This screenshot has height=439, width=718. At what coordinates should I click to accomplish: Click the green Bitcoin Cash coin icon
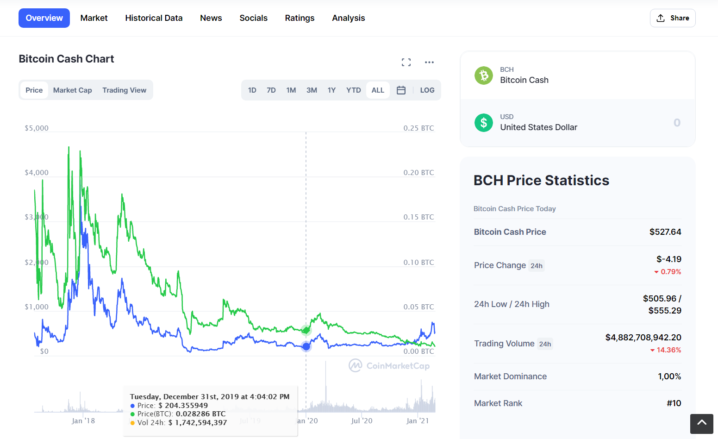click(484, 75)
